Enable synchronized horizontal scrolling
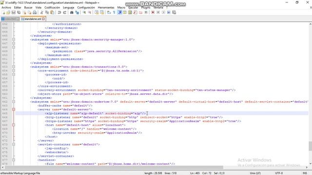312x175 pixels. (101, 12)
